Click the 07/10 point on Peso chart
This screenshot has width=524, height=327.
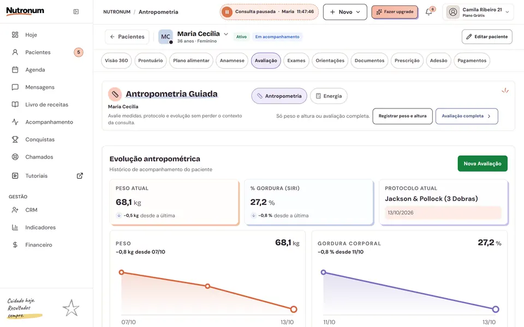click(122, 272)
